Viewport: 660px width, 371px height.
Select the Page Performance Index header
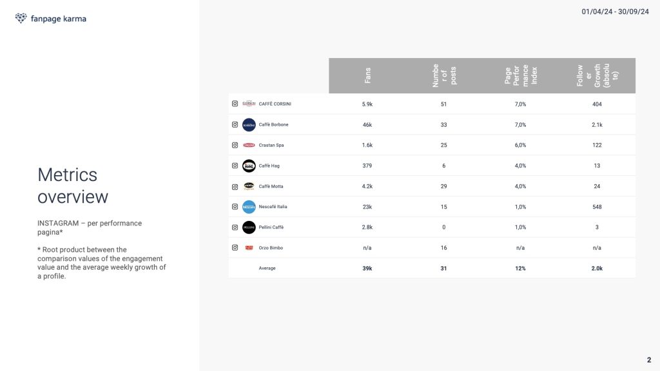tap(521, 76)
